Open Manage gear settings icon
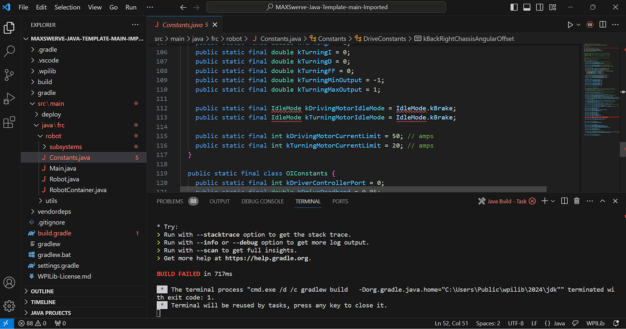The height and width of the screenshot is (329, 626). tap(9, 306)
